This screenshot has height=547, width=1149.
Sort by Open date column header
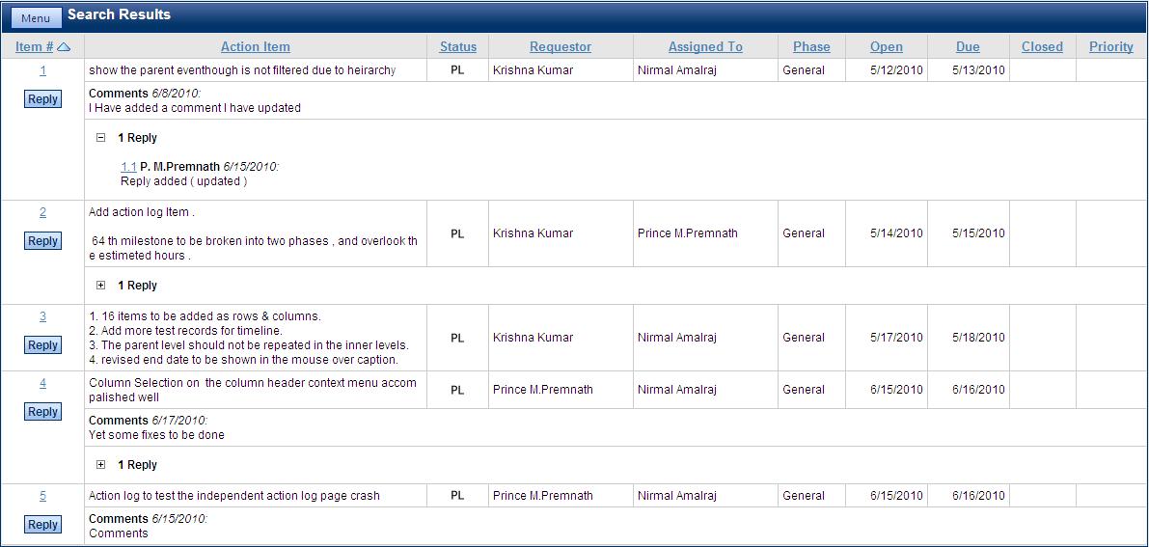tap(886, 46)
